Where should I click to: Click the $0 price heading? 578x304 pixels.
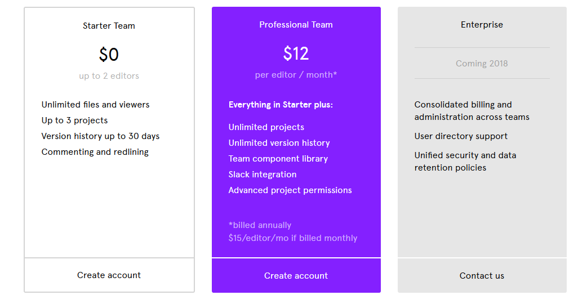109,55
